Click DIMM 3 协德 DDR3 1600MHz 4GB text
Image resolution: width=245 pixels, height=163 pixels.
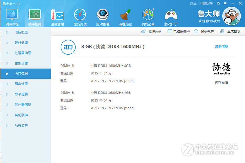pyautogui.click(x=111, y=93)
